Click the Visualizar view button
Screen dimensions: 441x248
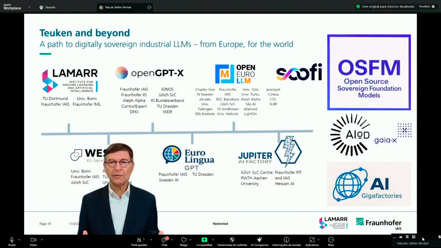[427, 7]
